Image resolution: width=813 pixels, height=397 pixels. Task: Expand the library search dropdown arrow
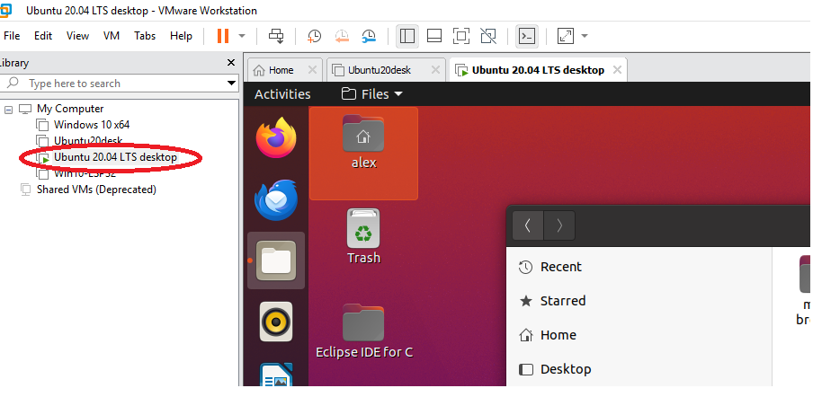[x=231, y=84]
